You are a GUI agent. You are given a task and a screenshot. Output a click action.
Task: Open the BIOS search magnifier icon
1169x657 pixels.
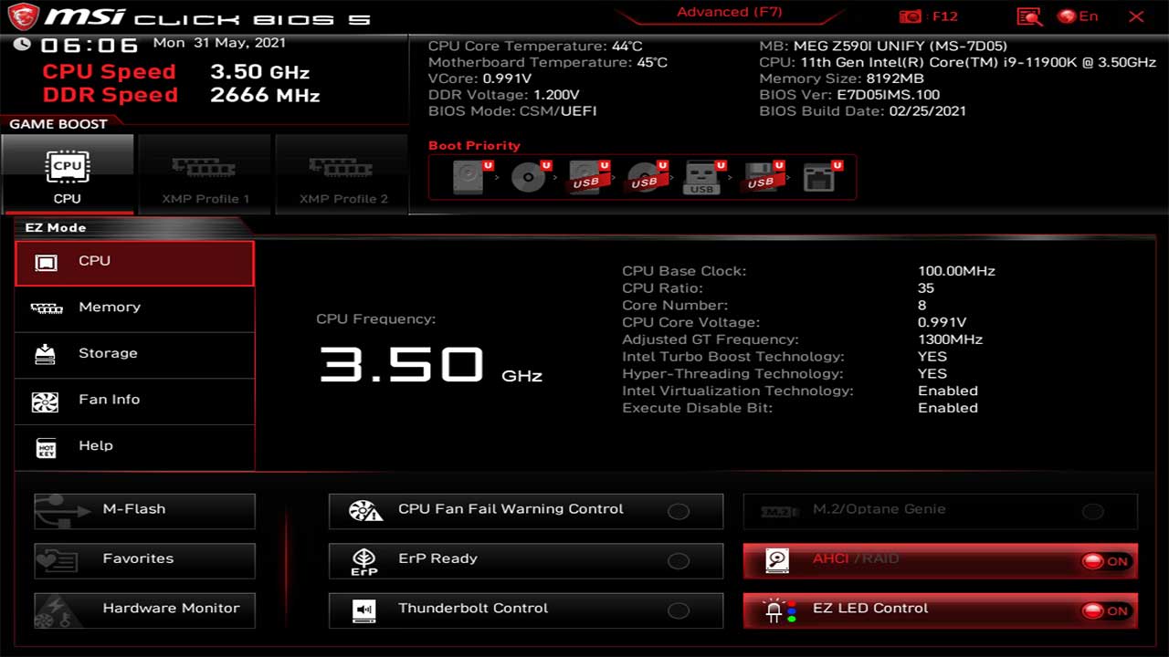(1029, 16)
